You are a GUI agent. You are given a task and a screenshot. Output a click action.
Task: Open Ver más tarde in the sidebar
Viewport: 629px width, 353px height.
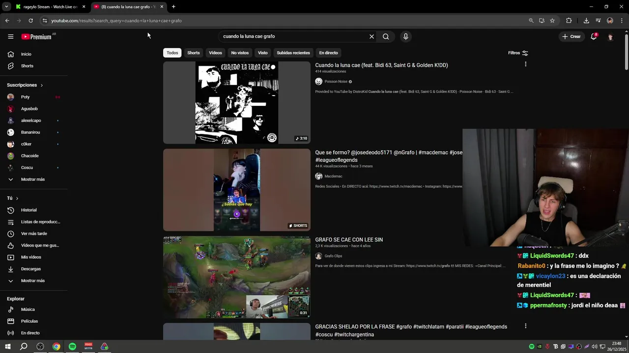tap(34, 234)
